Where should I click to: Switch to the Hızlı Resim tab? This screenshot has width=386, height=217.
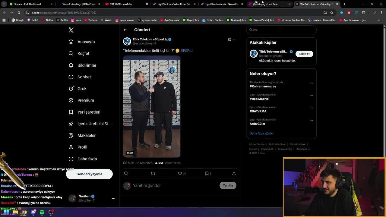[x=269, y=4]
